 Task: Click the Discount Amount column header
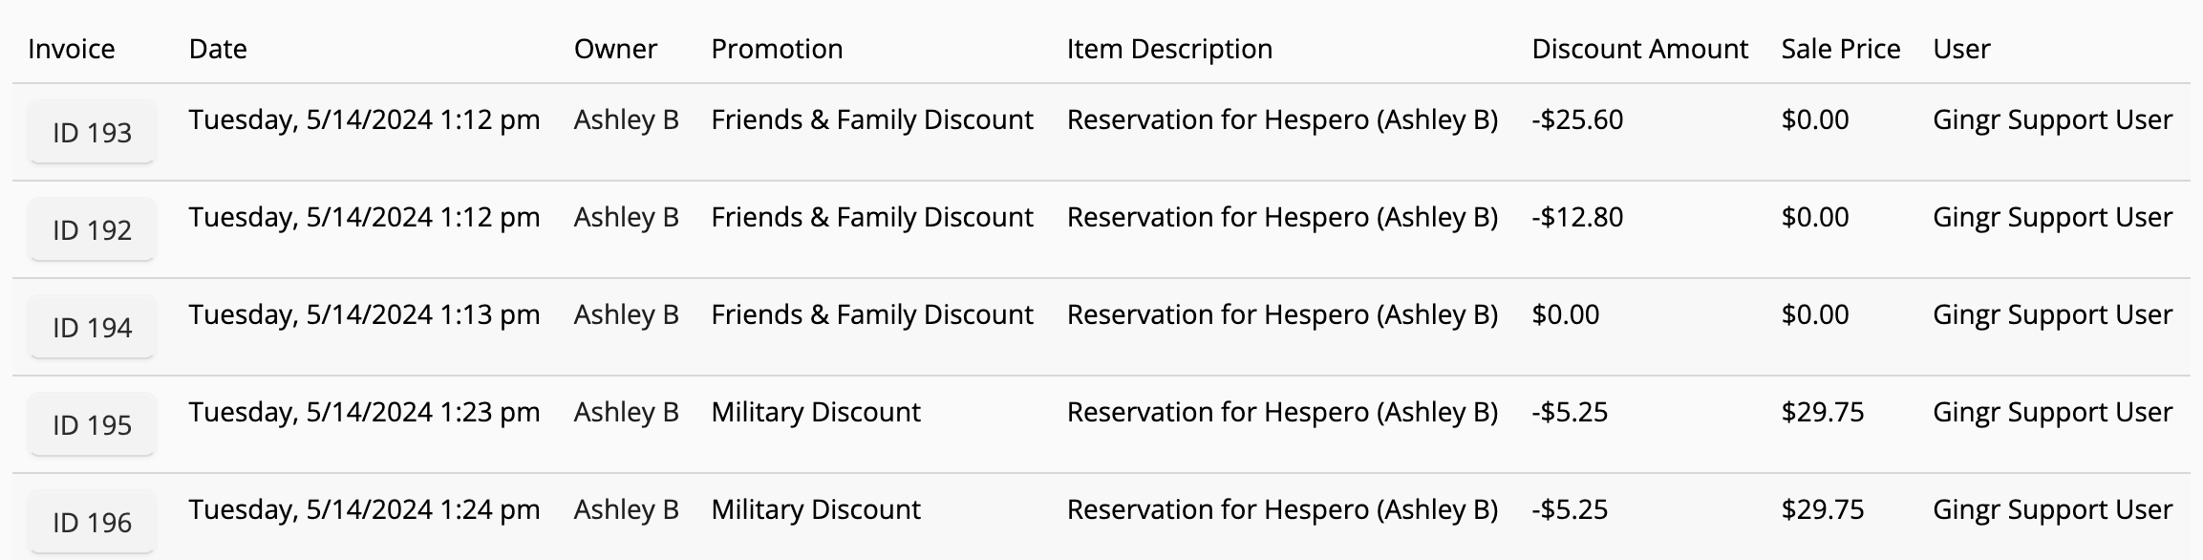(1639, 49)
